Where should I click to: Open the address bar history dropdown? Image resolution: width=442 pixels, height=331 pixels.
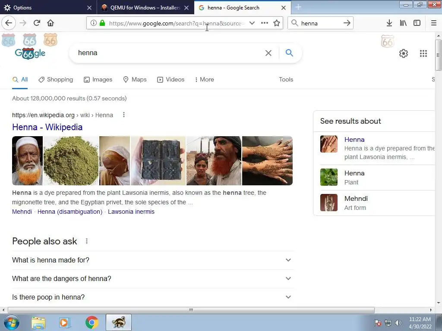point(252,23)
